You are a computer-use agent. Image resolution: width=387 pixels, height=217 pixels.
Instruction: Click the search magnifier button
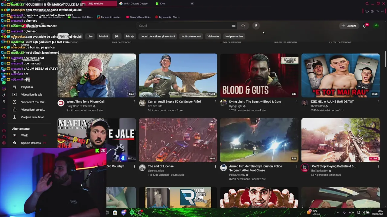[x=243, y=26]
